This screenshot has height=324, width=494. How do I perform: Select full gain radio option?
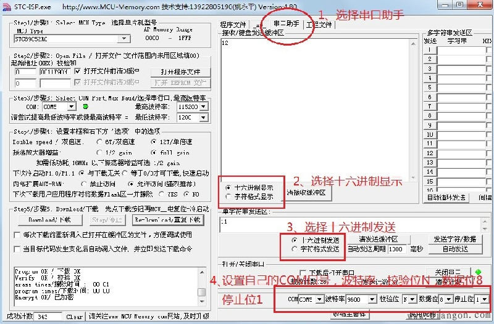coord(154,153)
